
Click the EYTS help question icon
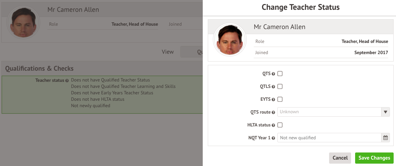(273, 99)
